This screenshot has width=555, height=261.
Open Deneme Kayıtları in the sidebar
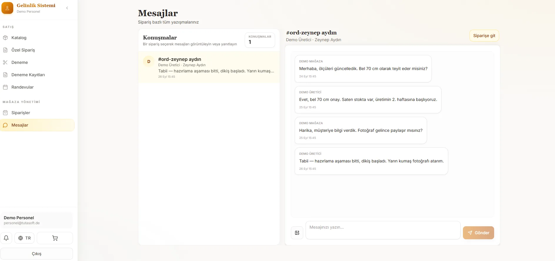[37, 75]
